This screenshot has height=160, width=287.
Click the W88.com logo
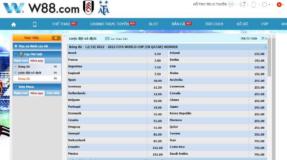[41, 8]
